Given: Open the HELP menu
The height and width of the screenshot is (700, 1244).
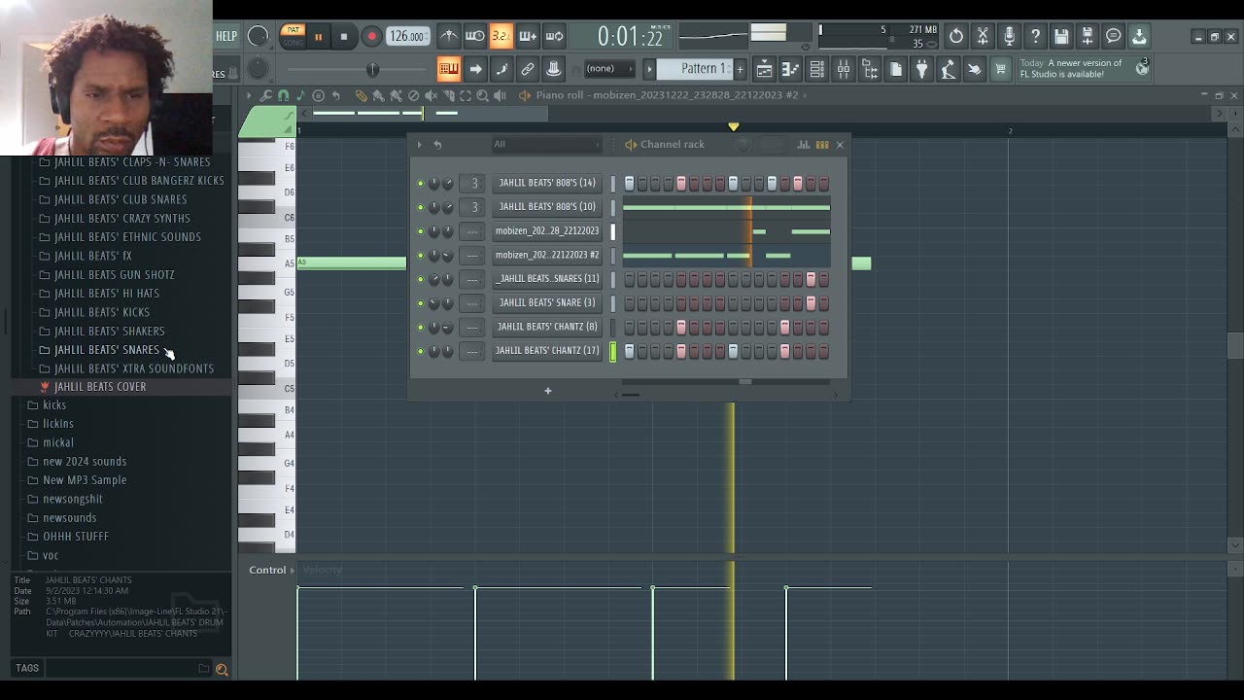Looking at the screenshot, I should tap(226, 36).
